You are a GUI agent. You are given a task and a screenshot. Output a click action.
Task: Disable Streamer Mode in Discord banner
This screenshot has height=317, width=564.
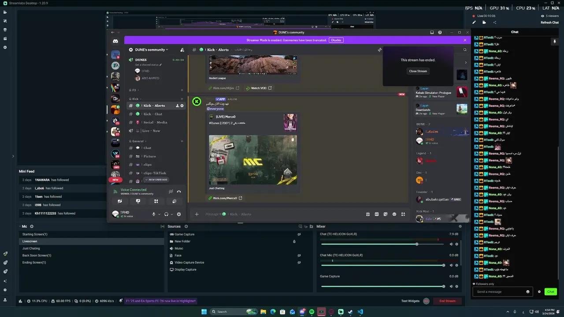tap(336, 40)
